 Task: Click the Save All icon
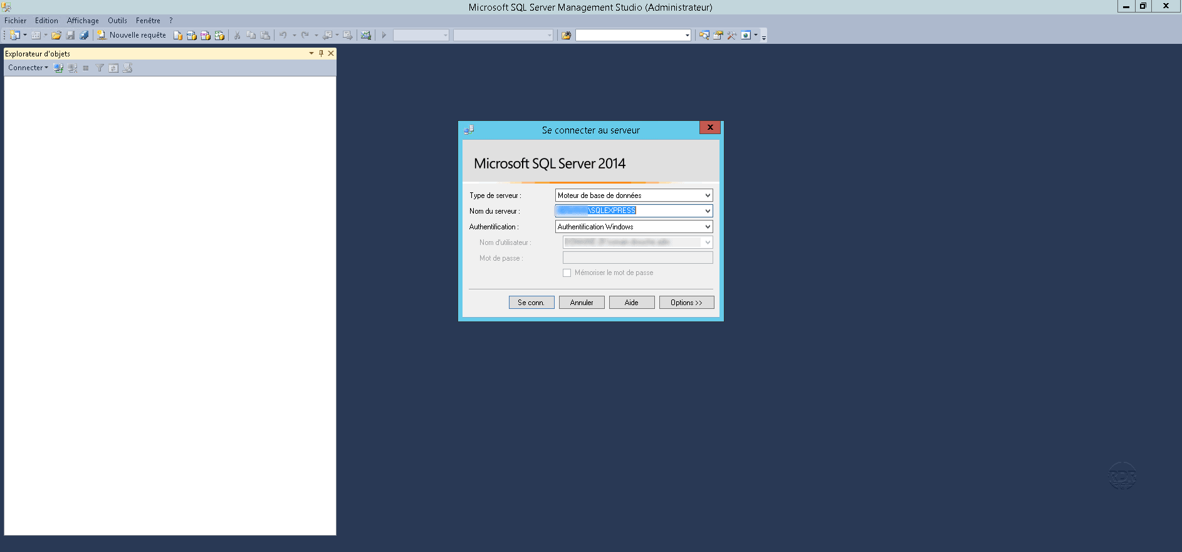click(x=84, y=35)
